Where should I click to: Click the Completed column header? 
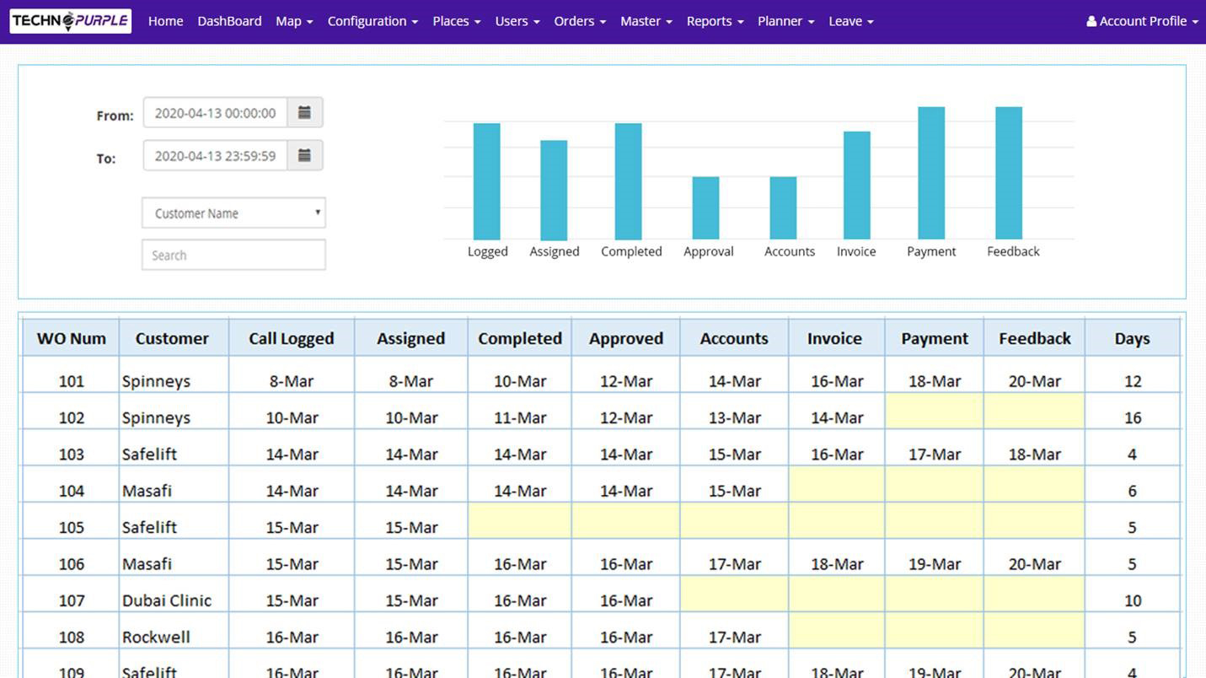[x=520, y=338]
